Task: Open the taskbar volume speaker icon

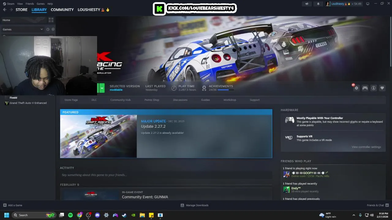Action: click(372, 215)
